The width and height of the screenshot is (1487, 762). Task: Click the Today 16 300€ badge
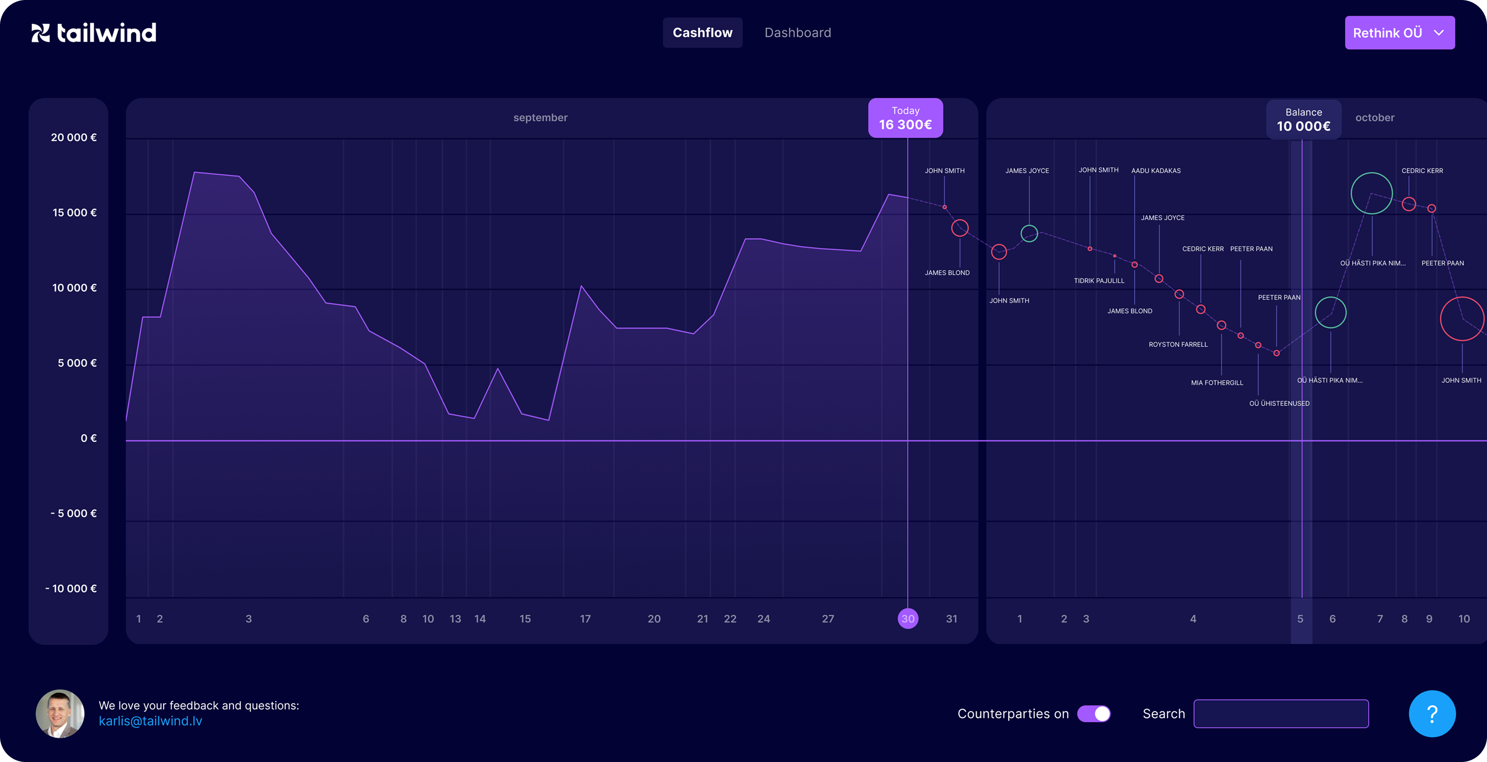905,118
